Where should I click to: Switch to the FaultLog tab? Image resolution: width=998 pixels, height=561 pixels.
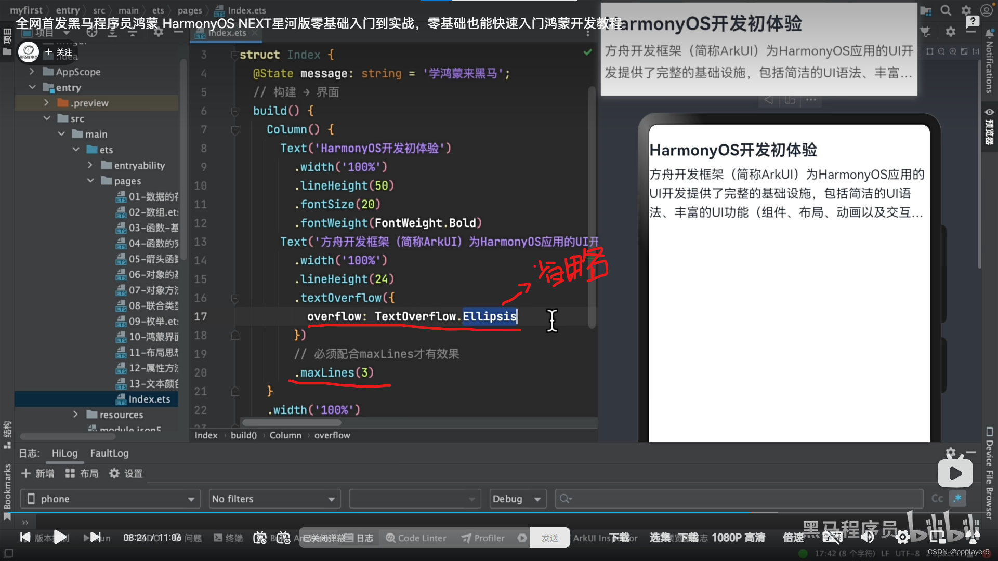point(109,453)
